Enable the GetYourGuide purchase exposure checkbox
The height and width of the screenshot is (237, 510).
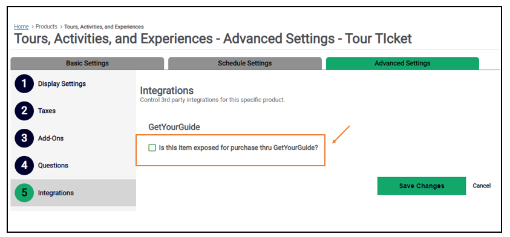pos(152,148)
